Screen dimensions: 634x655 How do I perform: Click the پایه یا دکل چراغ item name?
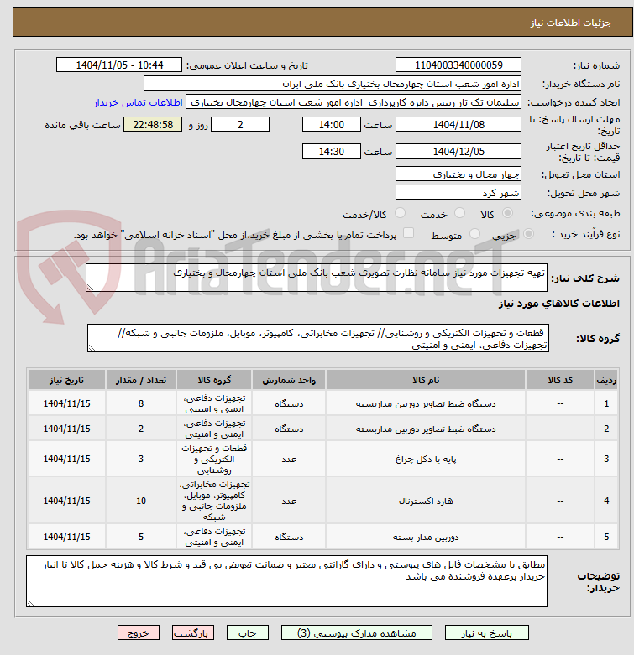426,459
